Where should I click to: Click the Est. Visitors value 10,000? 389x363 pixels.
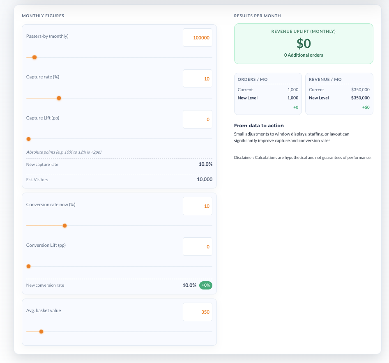coord(204,179)
